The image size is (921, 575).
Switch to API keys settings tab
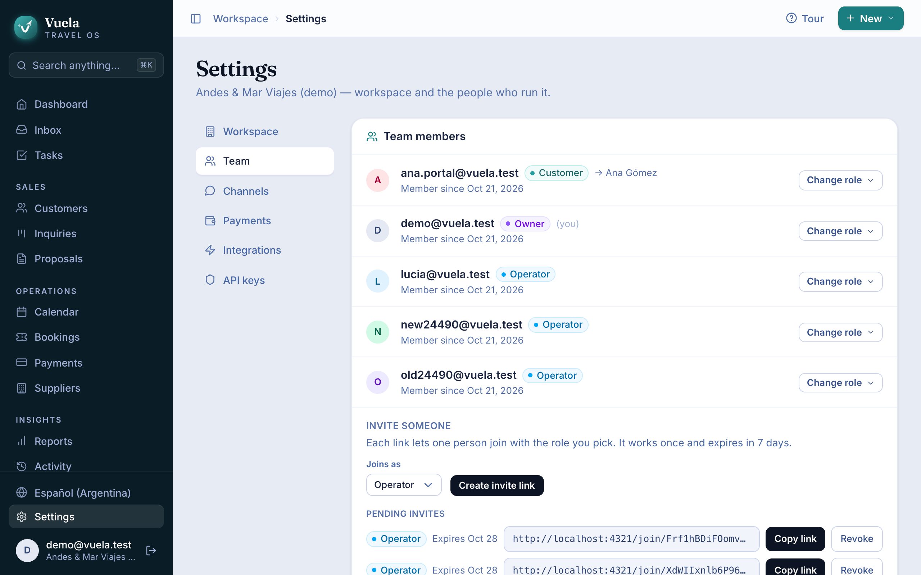tap(265, 280)
